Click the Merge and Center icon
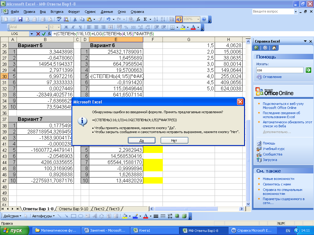This screenshot has width=314, height=235. click(x=110, y=27)
